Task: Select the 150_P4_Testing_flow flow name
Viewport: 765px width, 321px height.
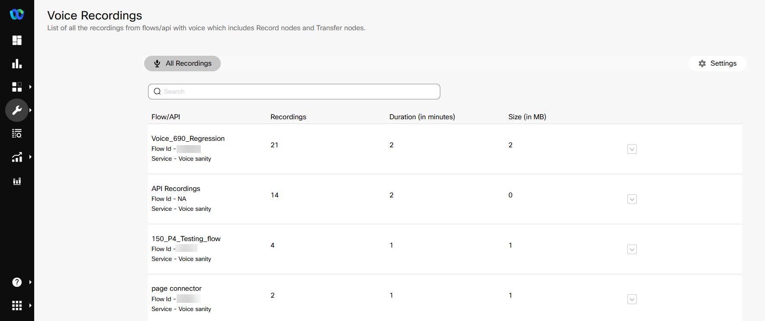Action: (186, 239)
